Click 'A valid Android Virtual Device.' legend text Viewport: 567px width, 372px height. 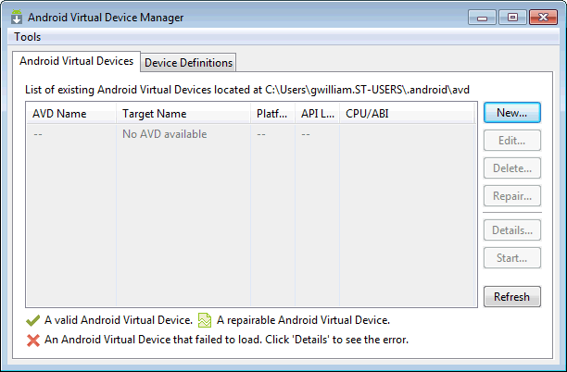pyautogui.click(x=119, y=320)
